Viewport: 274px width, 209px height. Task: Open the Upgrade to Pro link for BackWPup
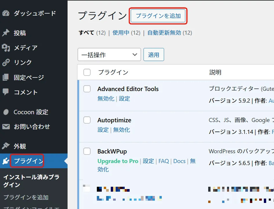[x=118, y=161]
